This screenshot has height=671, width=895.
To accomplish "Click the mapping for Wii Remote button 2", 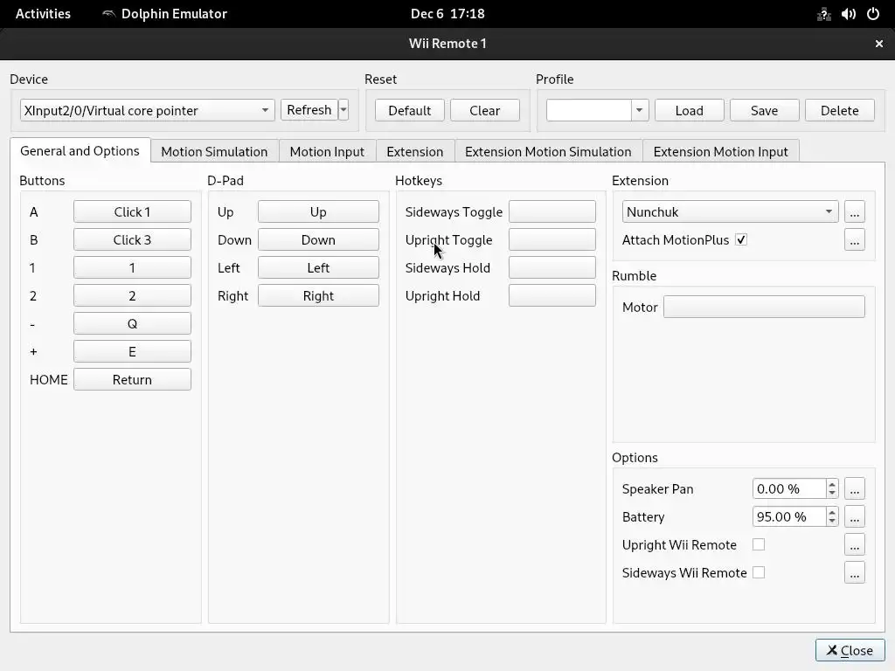I will (x=132, y=295).
